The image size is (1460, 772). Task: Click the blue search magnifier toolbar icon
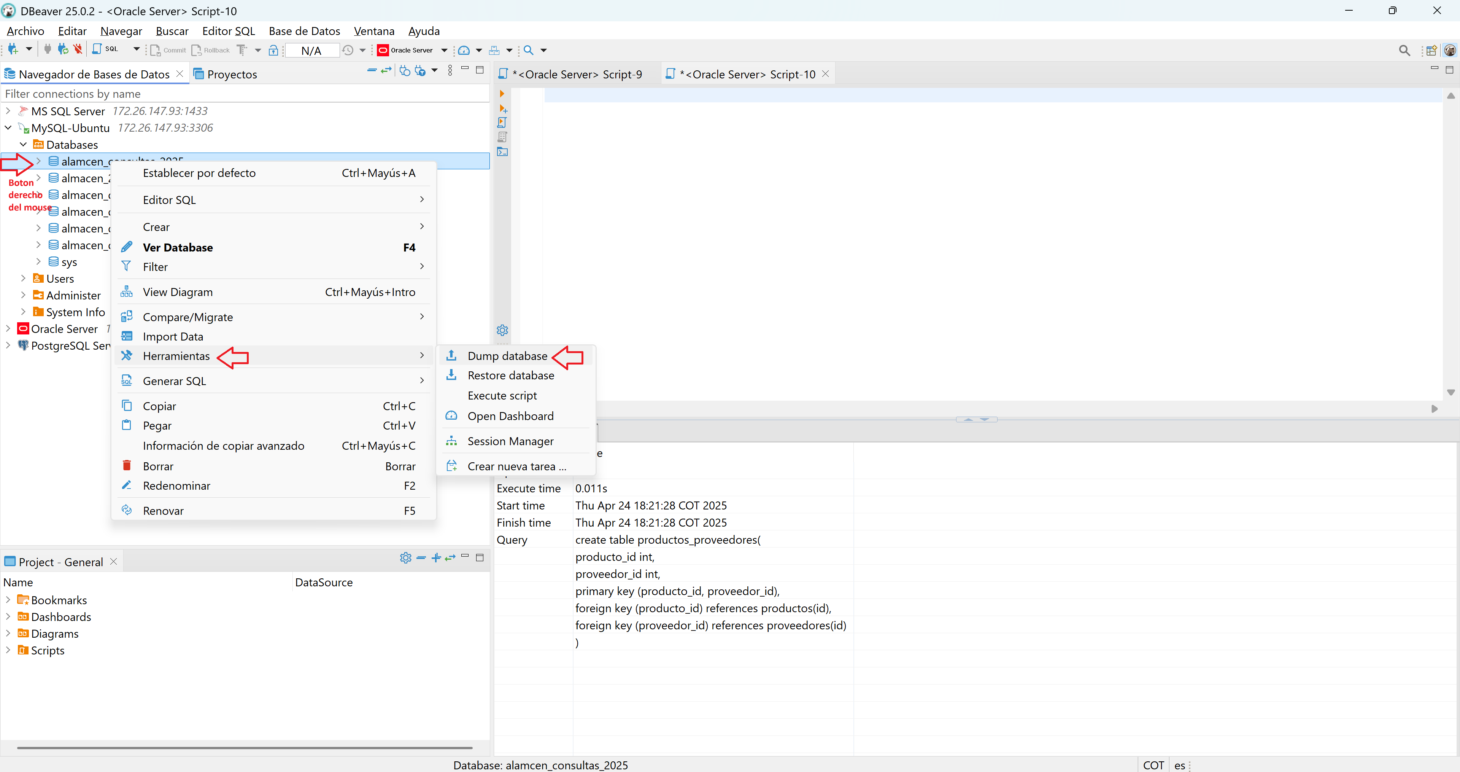[528, 50]
